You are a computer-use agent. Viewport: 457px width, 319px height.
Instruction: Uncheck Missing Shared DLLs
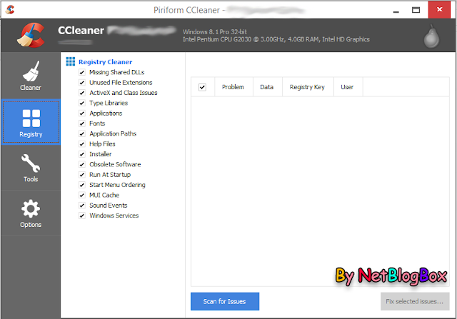click(82, 72)
